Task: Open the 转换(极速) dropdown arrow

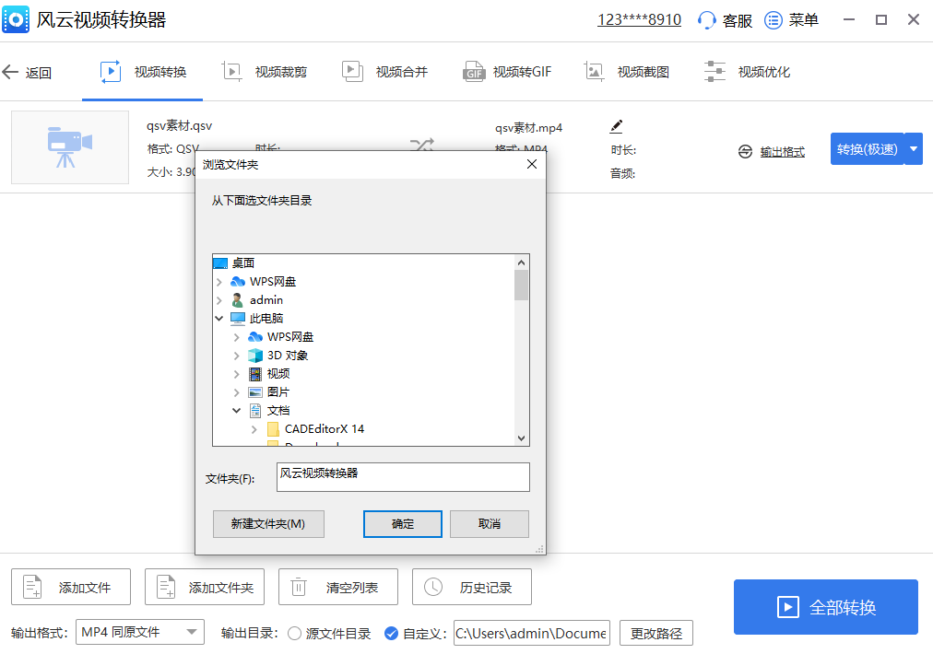Action: point(914,148)
